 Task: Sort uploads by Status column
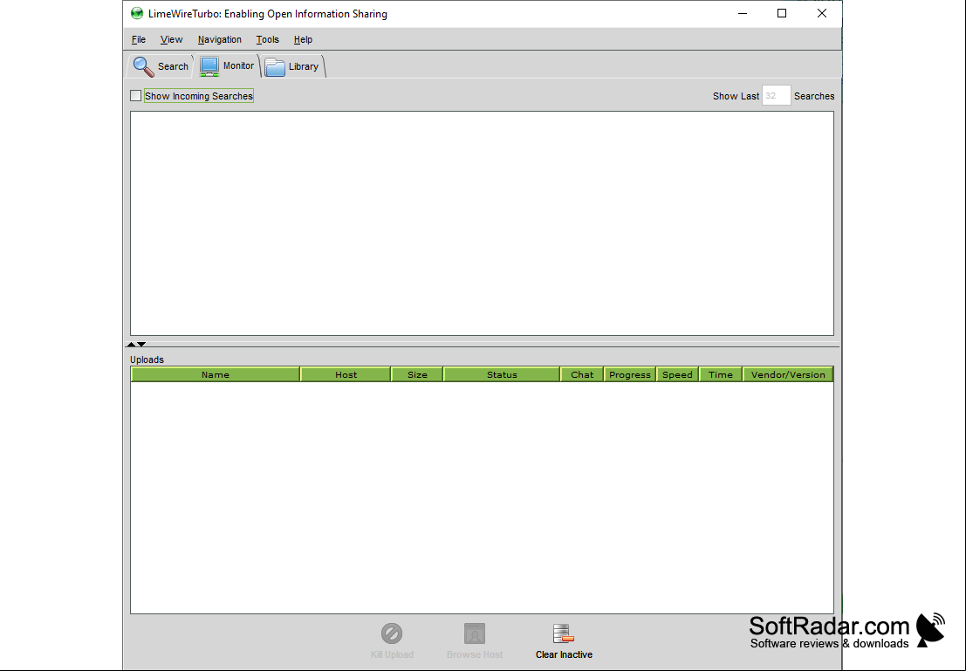[x=502, y=374]
